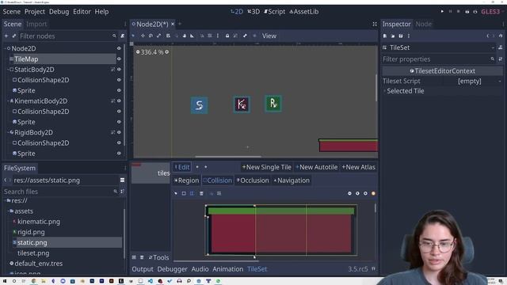Collapse the assets folder in FileSystem
The width and height of the screenshot is (507, 285).
[8, 211]
